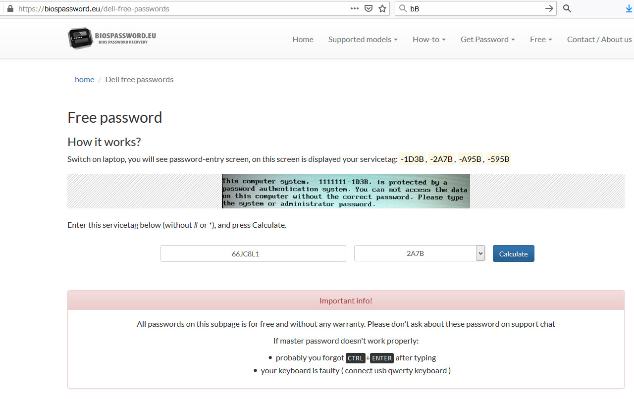Viewport: 634px width, 399px height.
Task: Click the servicetag input with 66JC8L1
Action: point(253,253)
